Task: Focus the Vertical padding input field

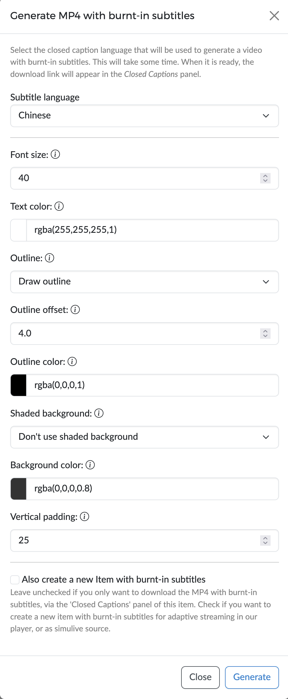Action: (134, 541)
